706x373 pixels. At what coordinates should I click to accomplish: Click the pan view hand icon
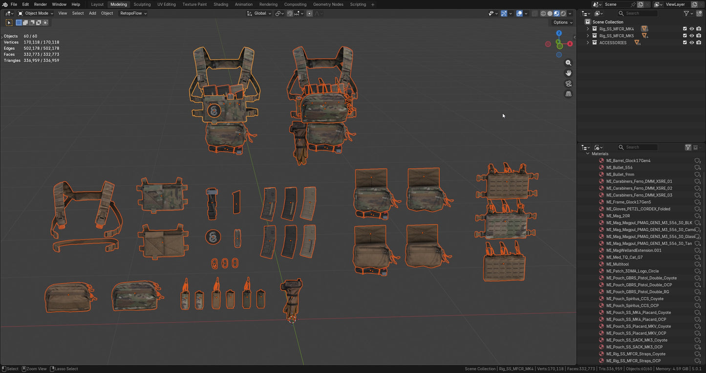(568, 73)
